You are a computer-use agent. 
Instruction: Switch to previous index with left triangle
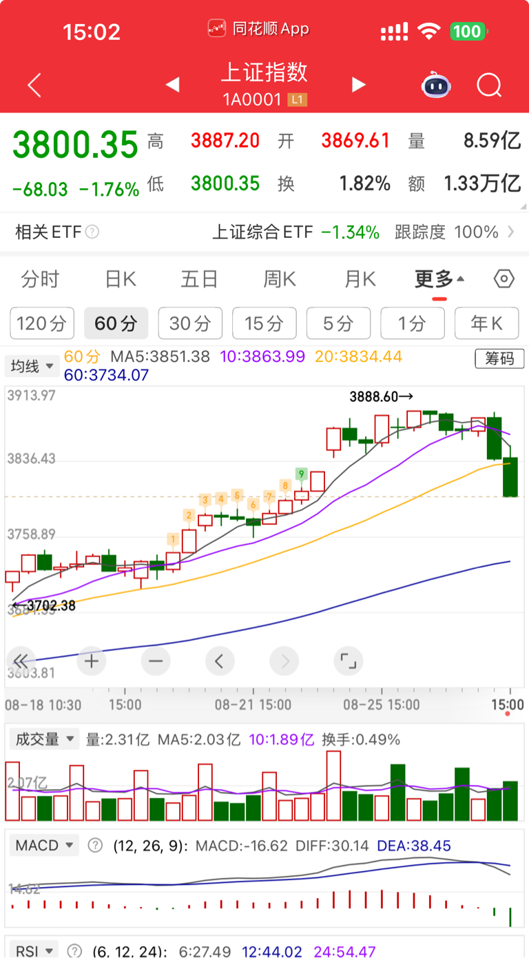(172, 85)
